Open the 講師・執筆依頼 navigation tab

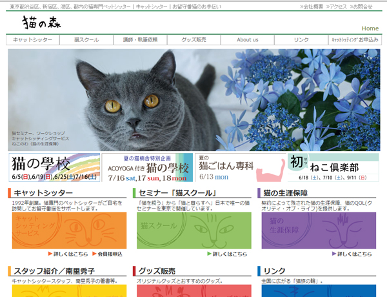(140, 40)
